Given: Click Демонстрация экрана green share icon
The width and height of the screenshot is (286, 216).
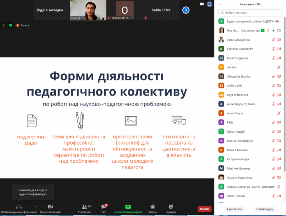Looking at the screenshot, I should pyautogui.click(x=128, y=207).
